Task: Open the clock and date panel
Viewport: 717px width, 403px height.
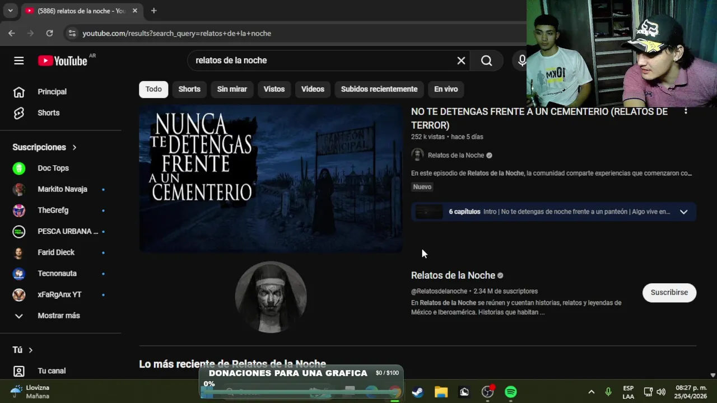Action: pos(691,392)
